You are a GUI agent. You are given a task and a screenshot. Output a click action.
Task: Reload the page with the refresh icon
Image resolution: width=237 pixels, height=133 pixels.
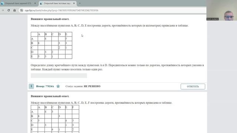pyautogui.click(x=9, y=10)
